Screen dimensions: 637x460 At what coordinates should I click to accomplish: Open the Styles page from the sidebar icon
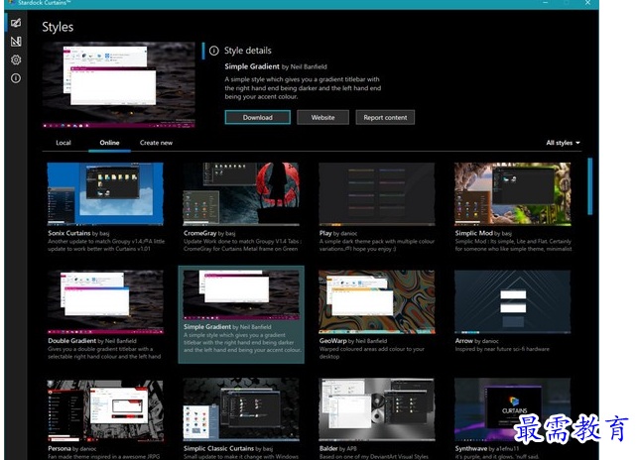[16, 23]
